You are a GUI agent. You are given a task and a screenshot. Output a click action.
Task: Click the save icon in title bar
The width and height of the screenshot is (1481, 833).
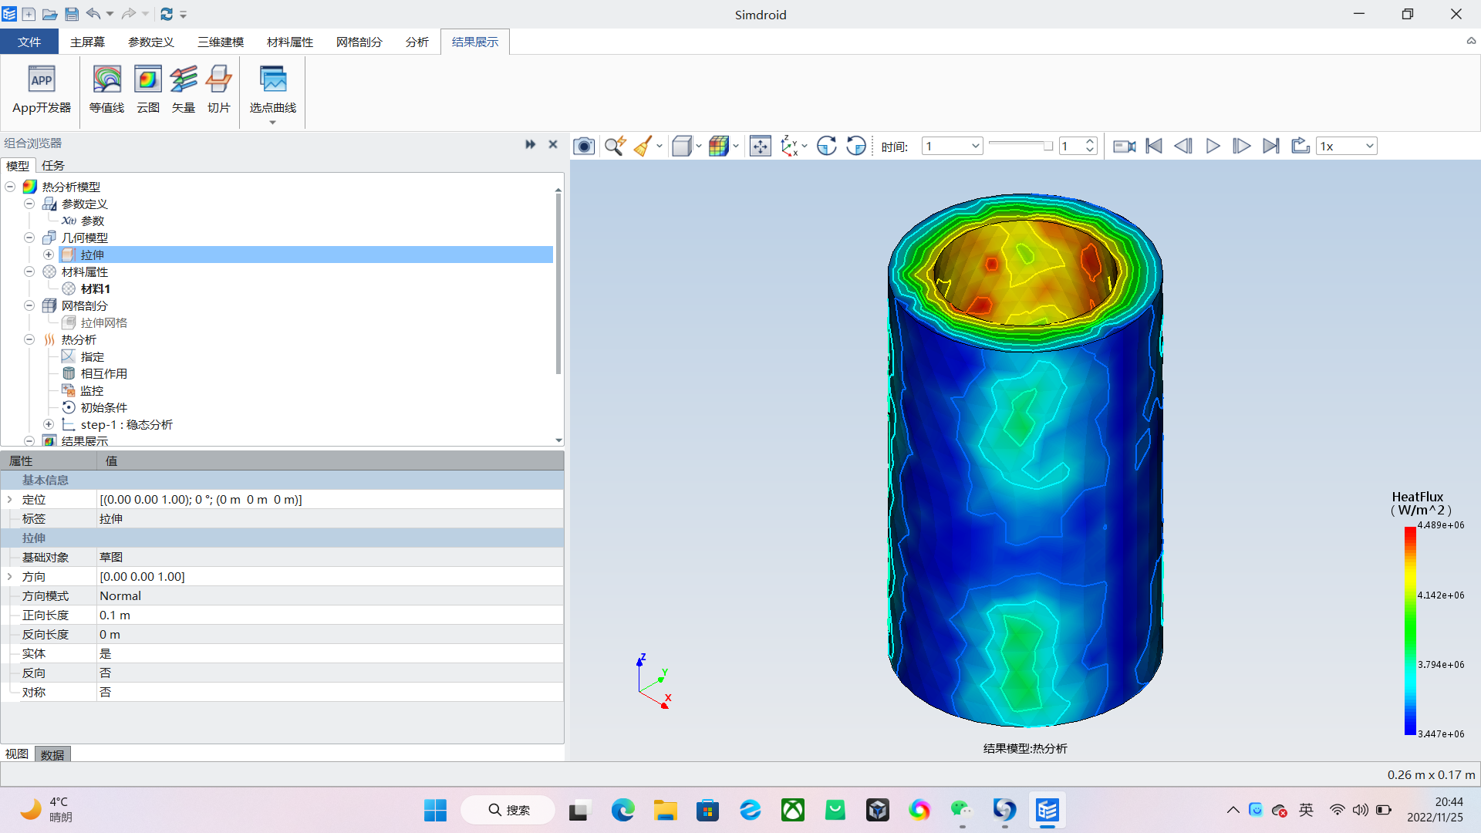71,14
